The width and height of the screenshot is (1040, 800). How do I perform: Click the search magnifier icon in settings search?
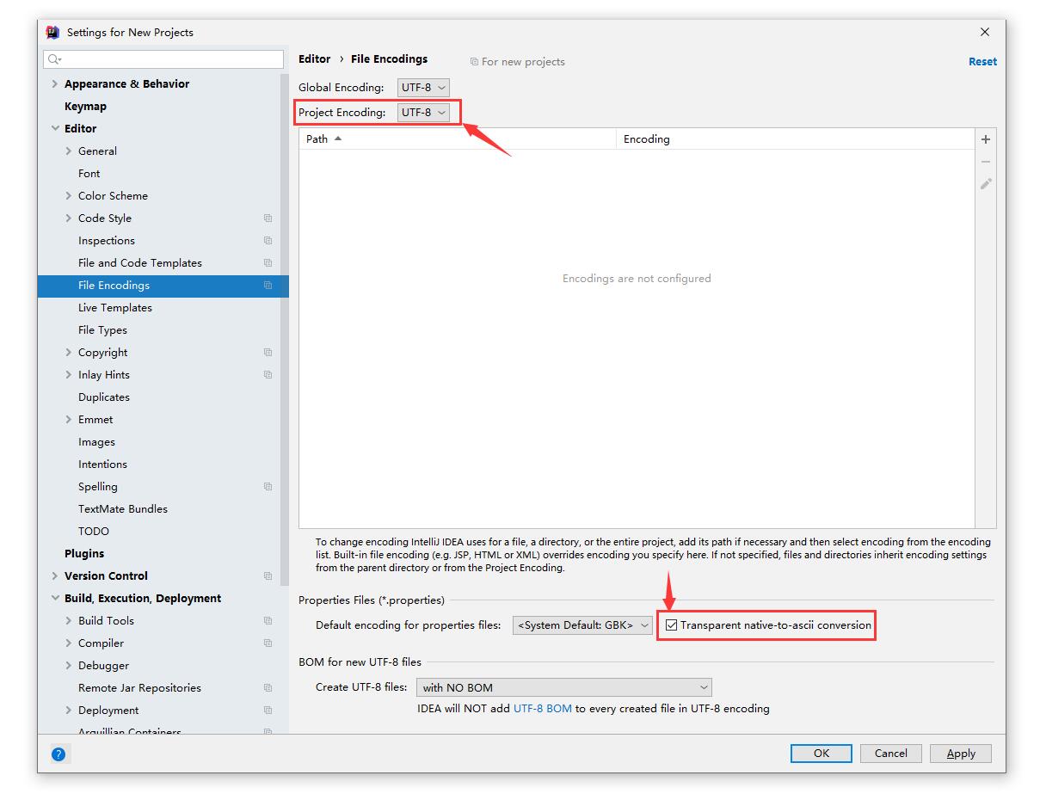[54, 59]
